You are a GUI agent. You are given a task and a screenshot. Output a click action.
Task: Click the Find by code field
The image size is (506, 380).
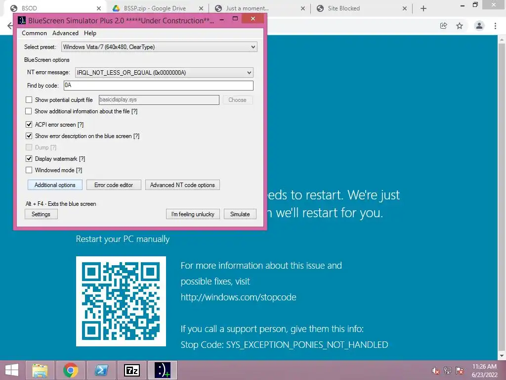point(159,85)
